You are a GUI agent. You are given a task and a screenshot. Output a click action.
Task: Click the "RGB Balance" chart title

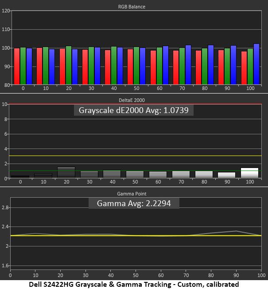click(132, 7)
